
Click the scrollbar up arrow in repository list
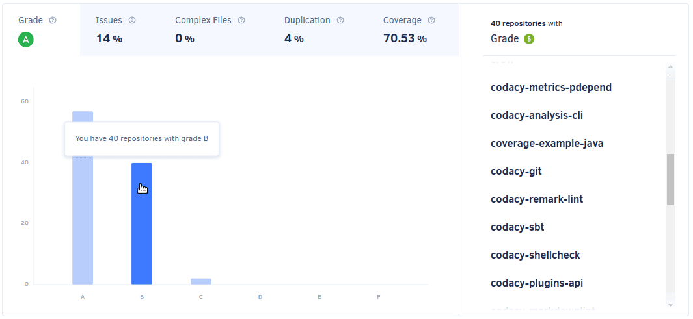point(670,67)
